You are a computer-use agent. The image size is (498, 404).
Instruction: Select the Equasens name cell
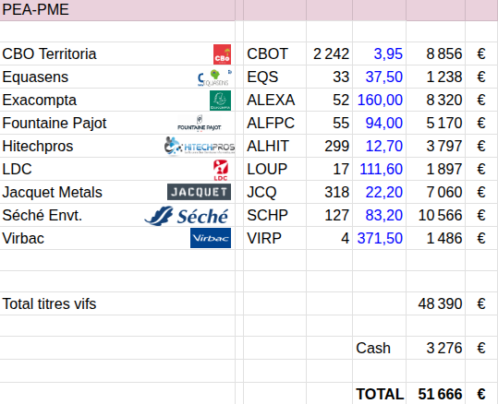(x=117, y=77)
